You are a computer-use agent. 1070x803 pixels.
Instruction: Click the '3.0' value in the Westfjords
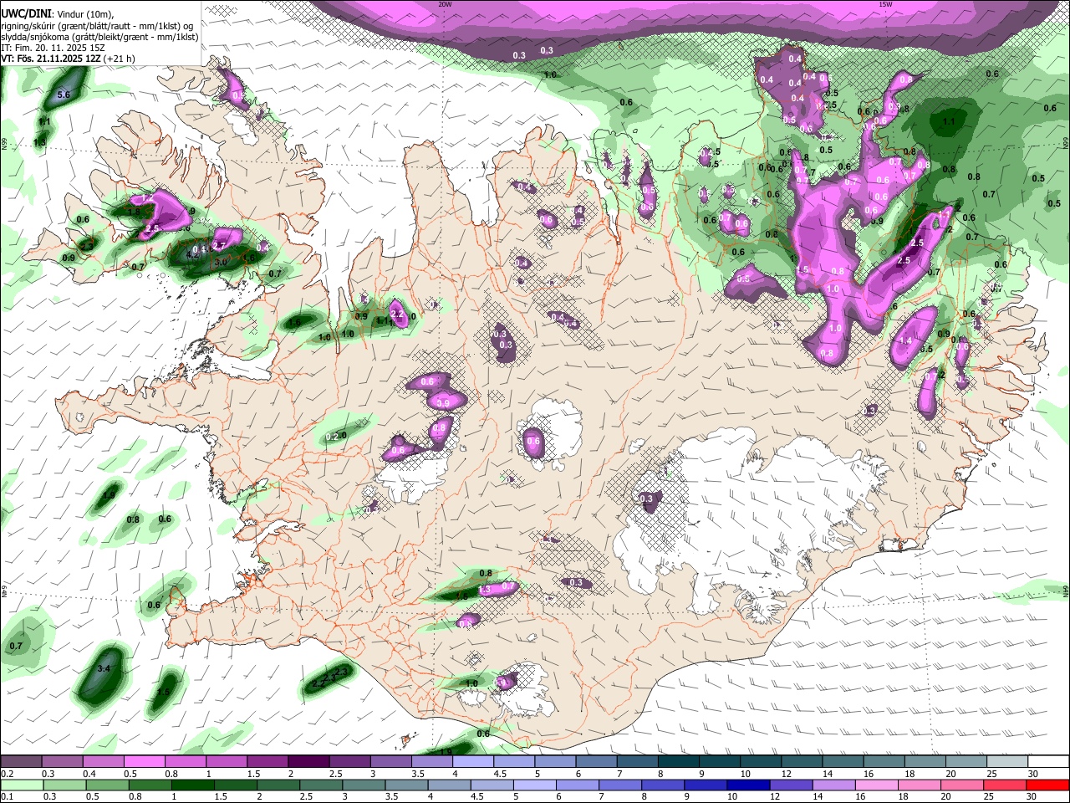221,262
